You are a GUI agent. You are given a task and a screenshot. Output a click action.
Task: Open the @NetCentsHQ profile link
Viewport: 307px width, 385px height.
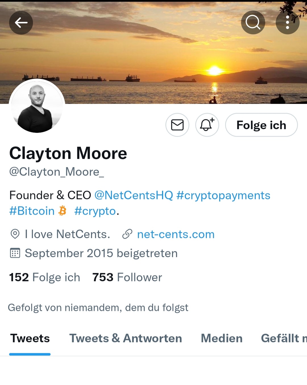click(134, 195)
